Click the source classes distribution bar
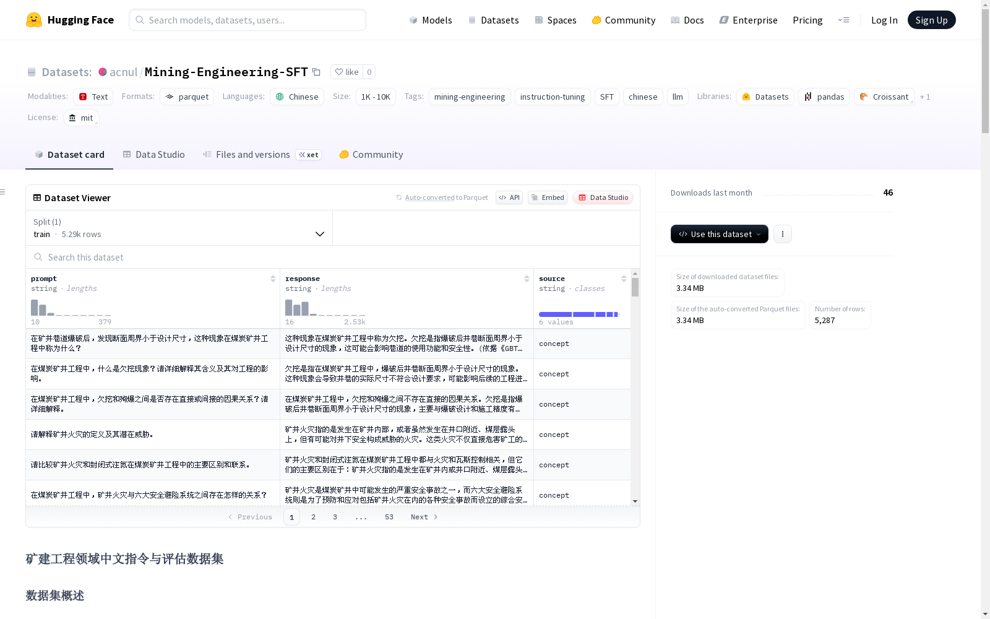Viewport: 990px width, 619px height. [x=579, y=314]
